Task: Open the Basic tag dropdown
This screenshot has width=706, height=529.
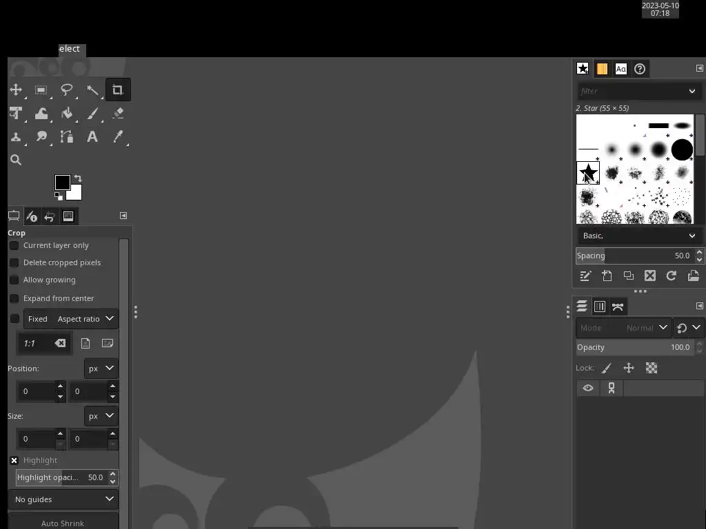Action: tap(639, 236)
